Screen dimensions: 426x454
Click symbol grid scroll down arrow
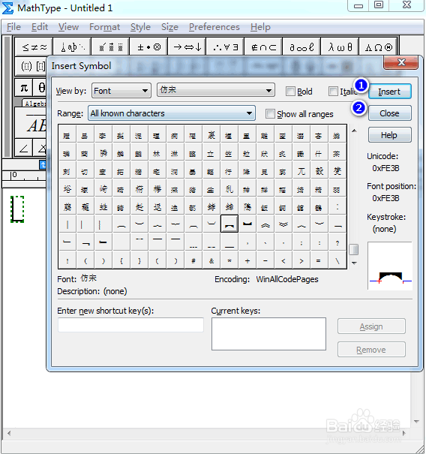354,263
